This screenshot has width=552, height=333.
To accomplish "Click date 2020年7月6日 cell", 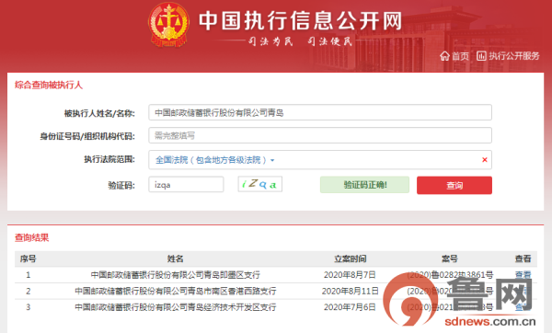I will pos(350,307).
